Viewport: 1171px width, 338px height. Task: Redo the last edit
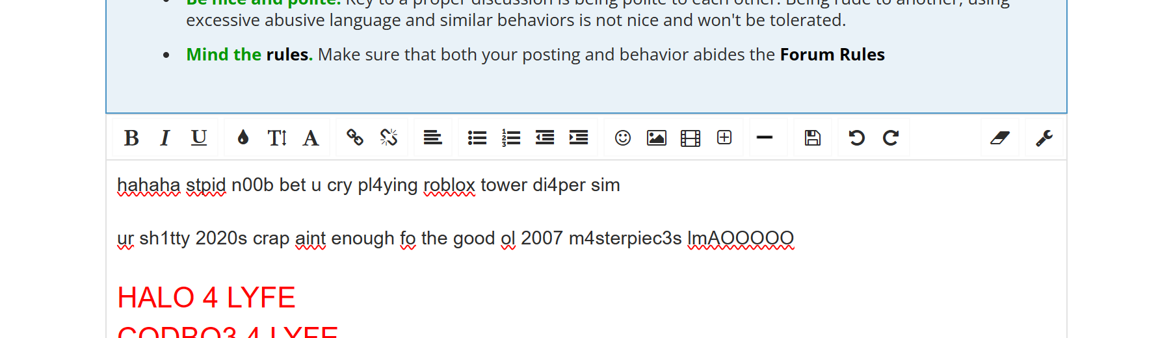[x=891, y=138]
